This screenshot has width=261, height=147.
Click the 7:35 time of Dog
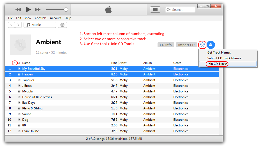(114, 120)
